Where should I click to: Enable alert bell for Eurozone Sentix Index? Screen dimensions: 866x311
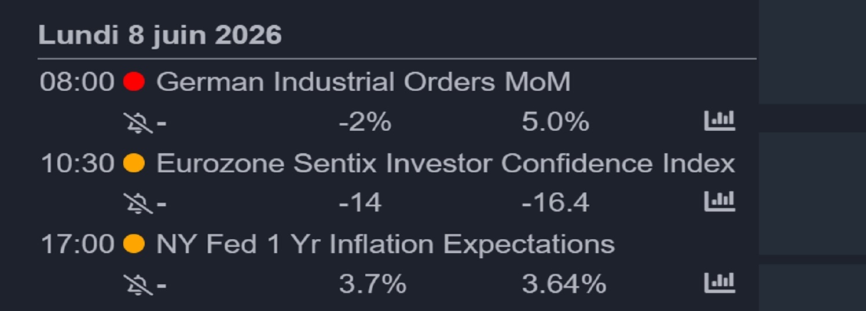pyautogui.click(x=138, y=203)
